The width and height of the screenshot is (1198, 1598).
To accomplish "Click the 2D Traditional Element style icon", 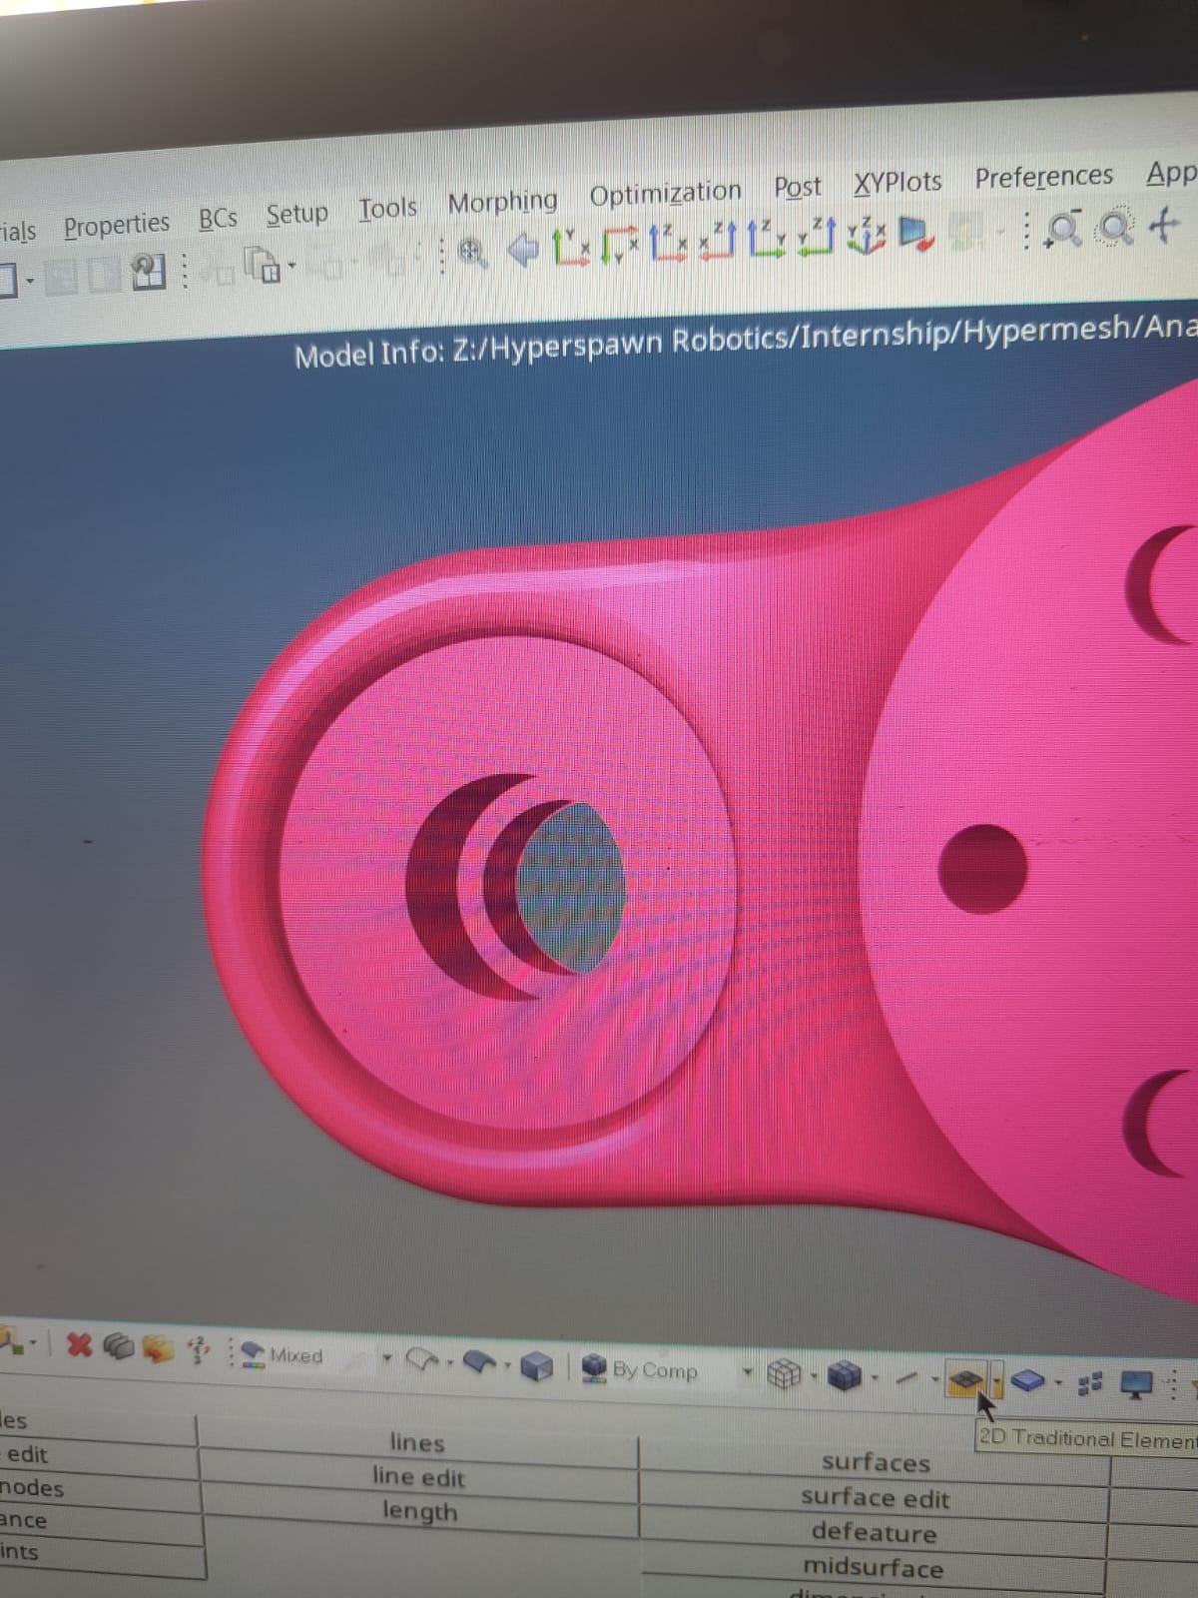I will click(965, 1381).
